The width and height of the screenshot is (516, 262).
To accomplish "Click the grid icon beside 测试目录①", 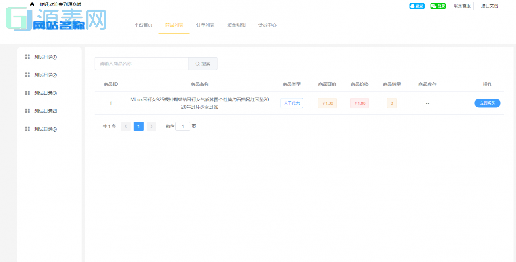I will click(27, 57).
